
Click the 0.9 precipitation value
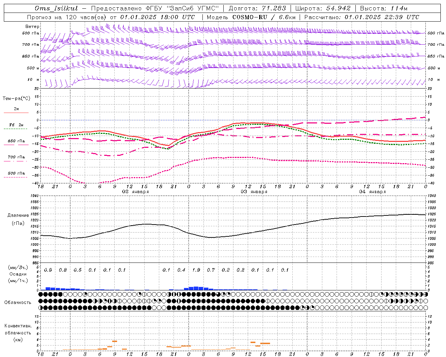(48, 270)
